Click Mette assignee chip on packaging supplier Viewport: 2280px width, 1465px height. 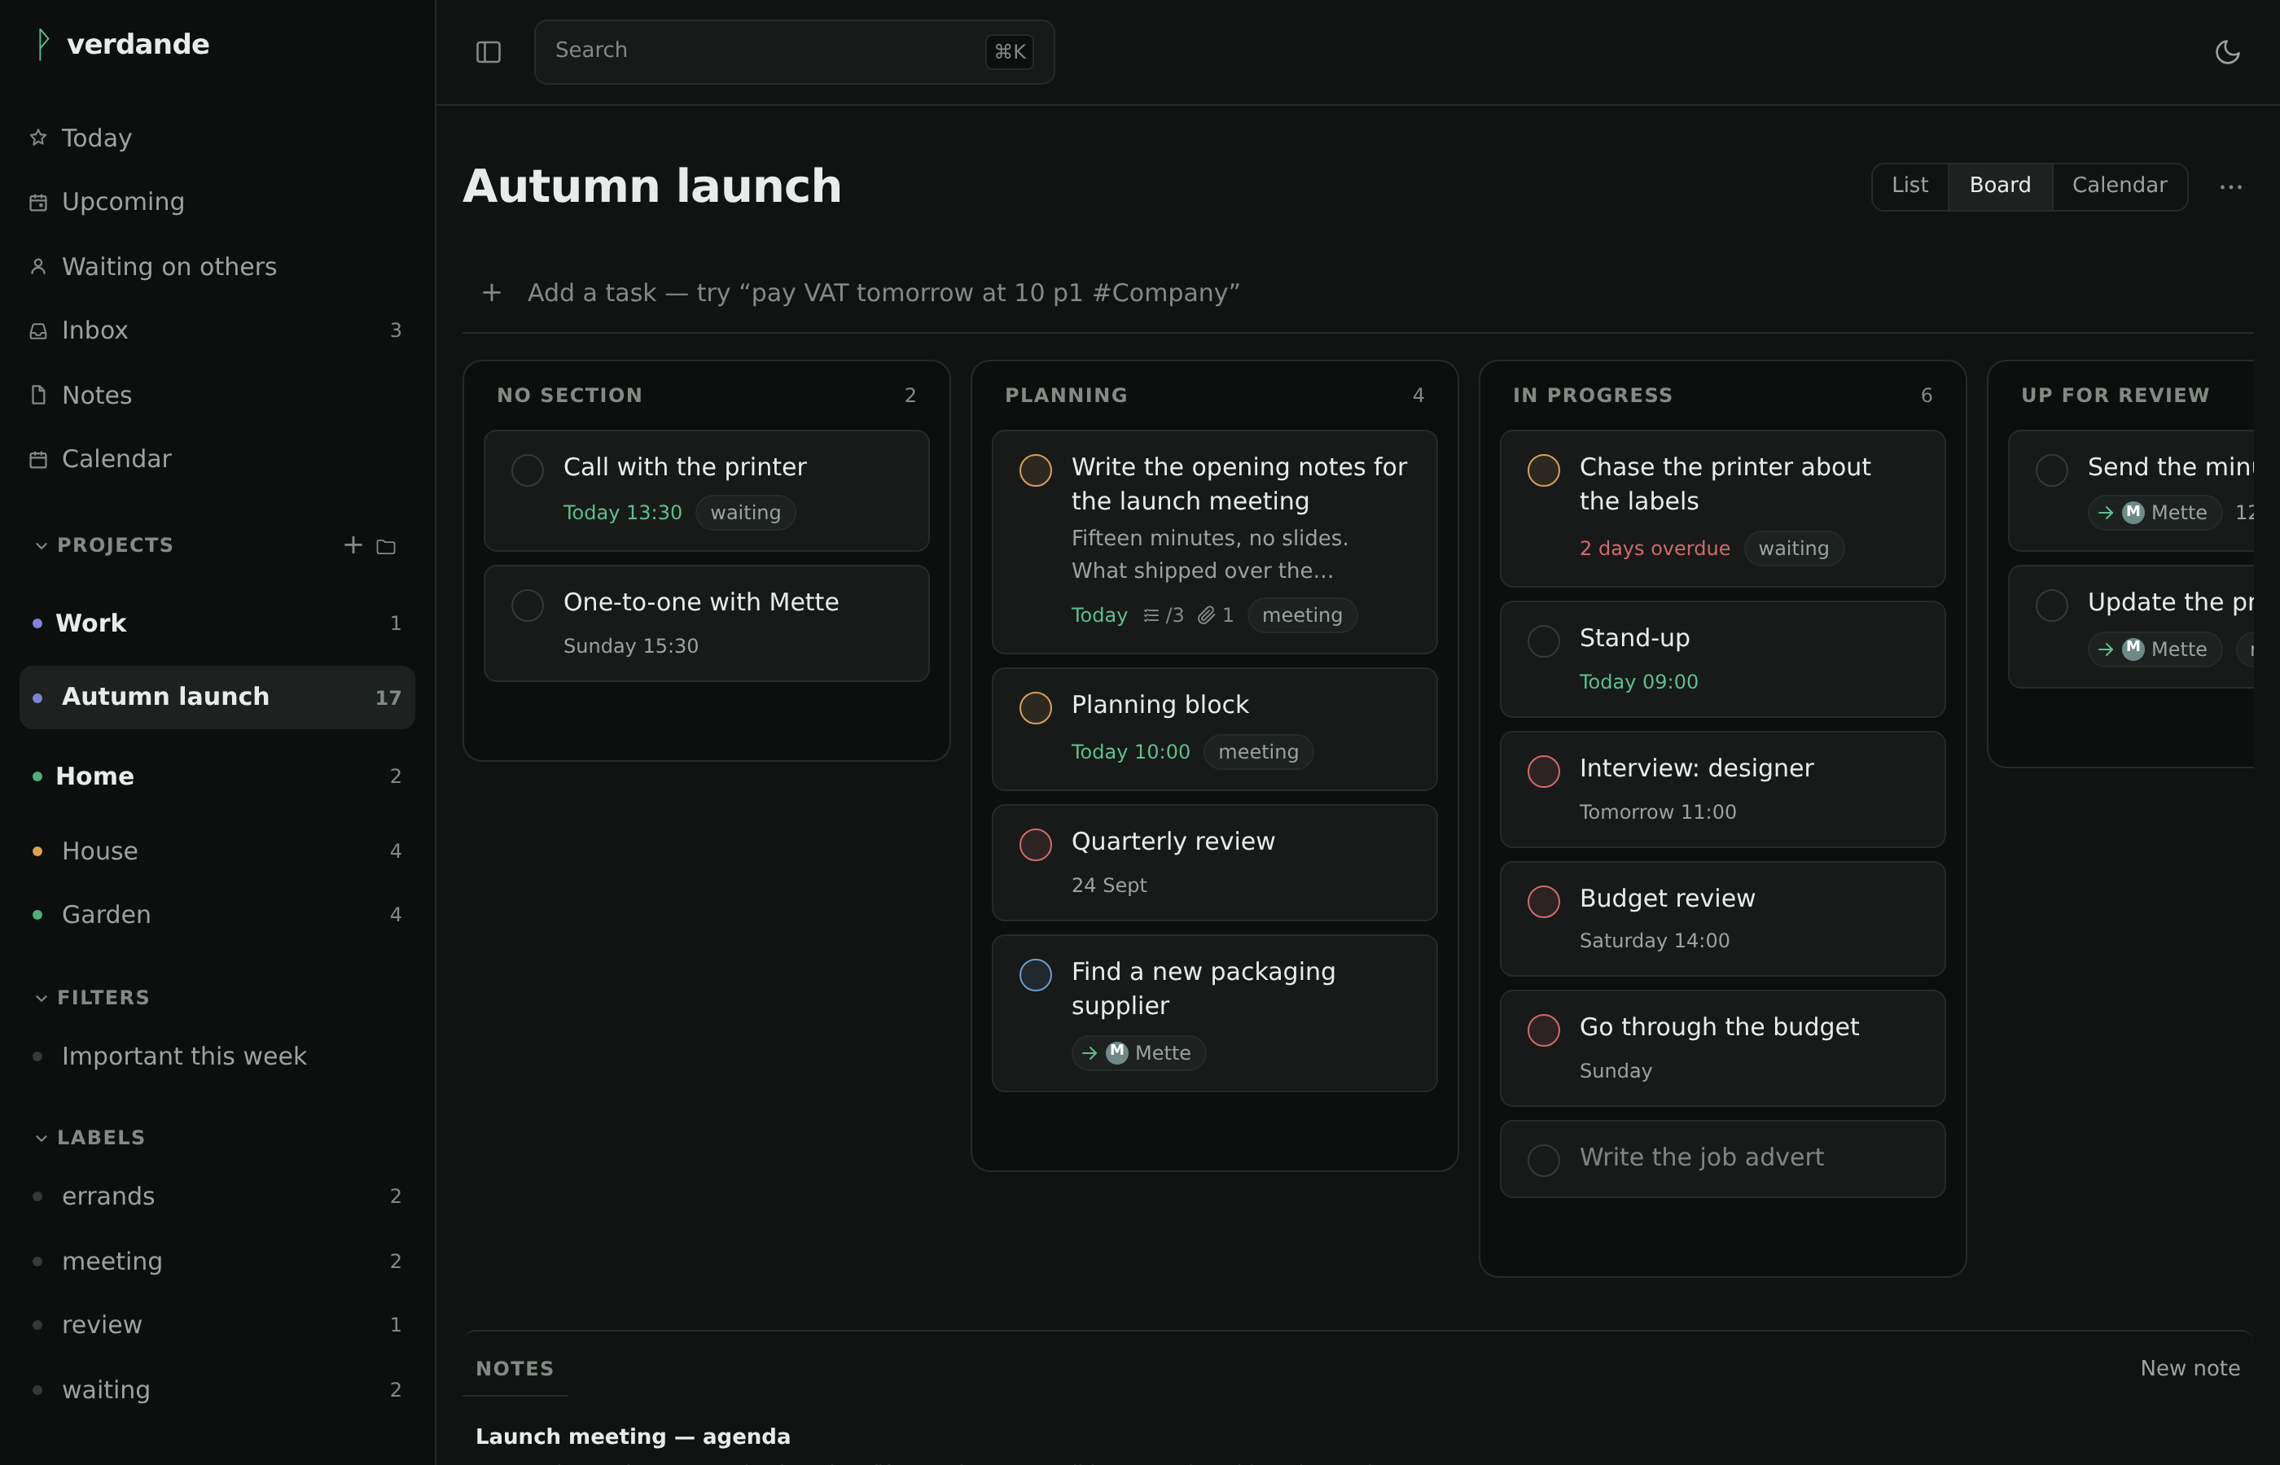tap(1138, 1053)
